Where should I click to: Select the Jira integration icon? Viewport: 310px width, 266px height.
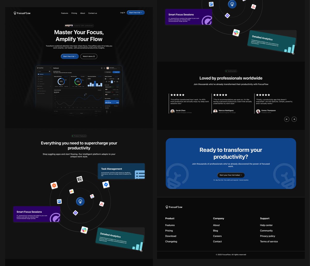coord(106,185)
